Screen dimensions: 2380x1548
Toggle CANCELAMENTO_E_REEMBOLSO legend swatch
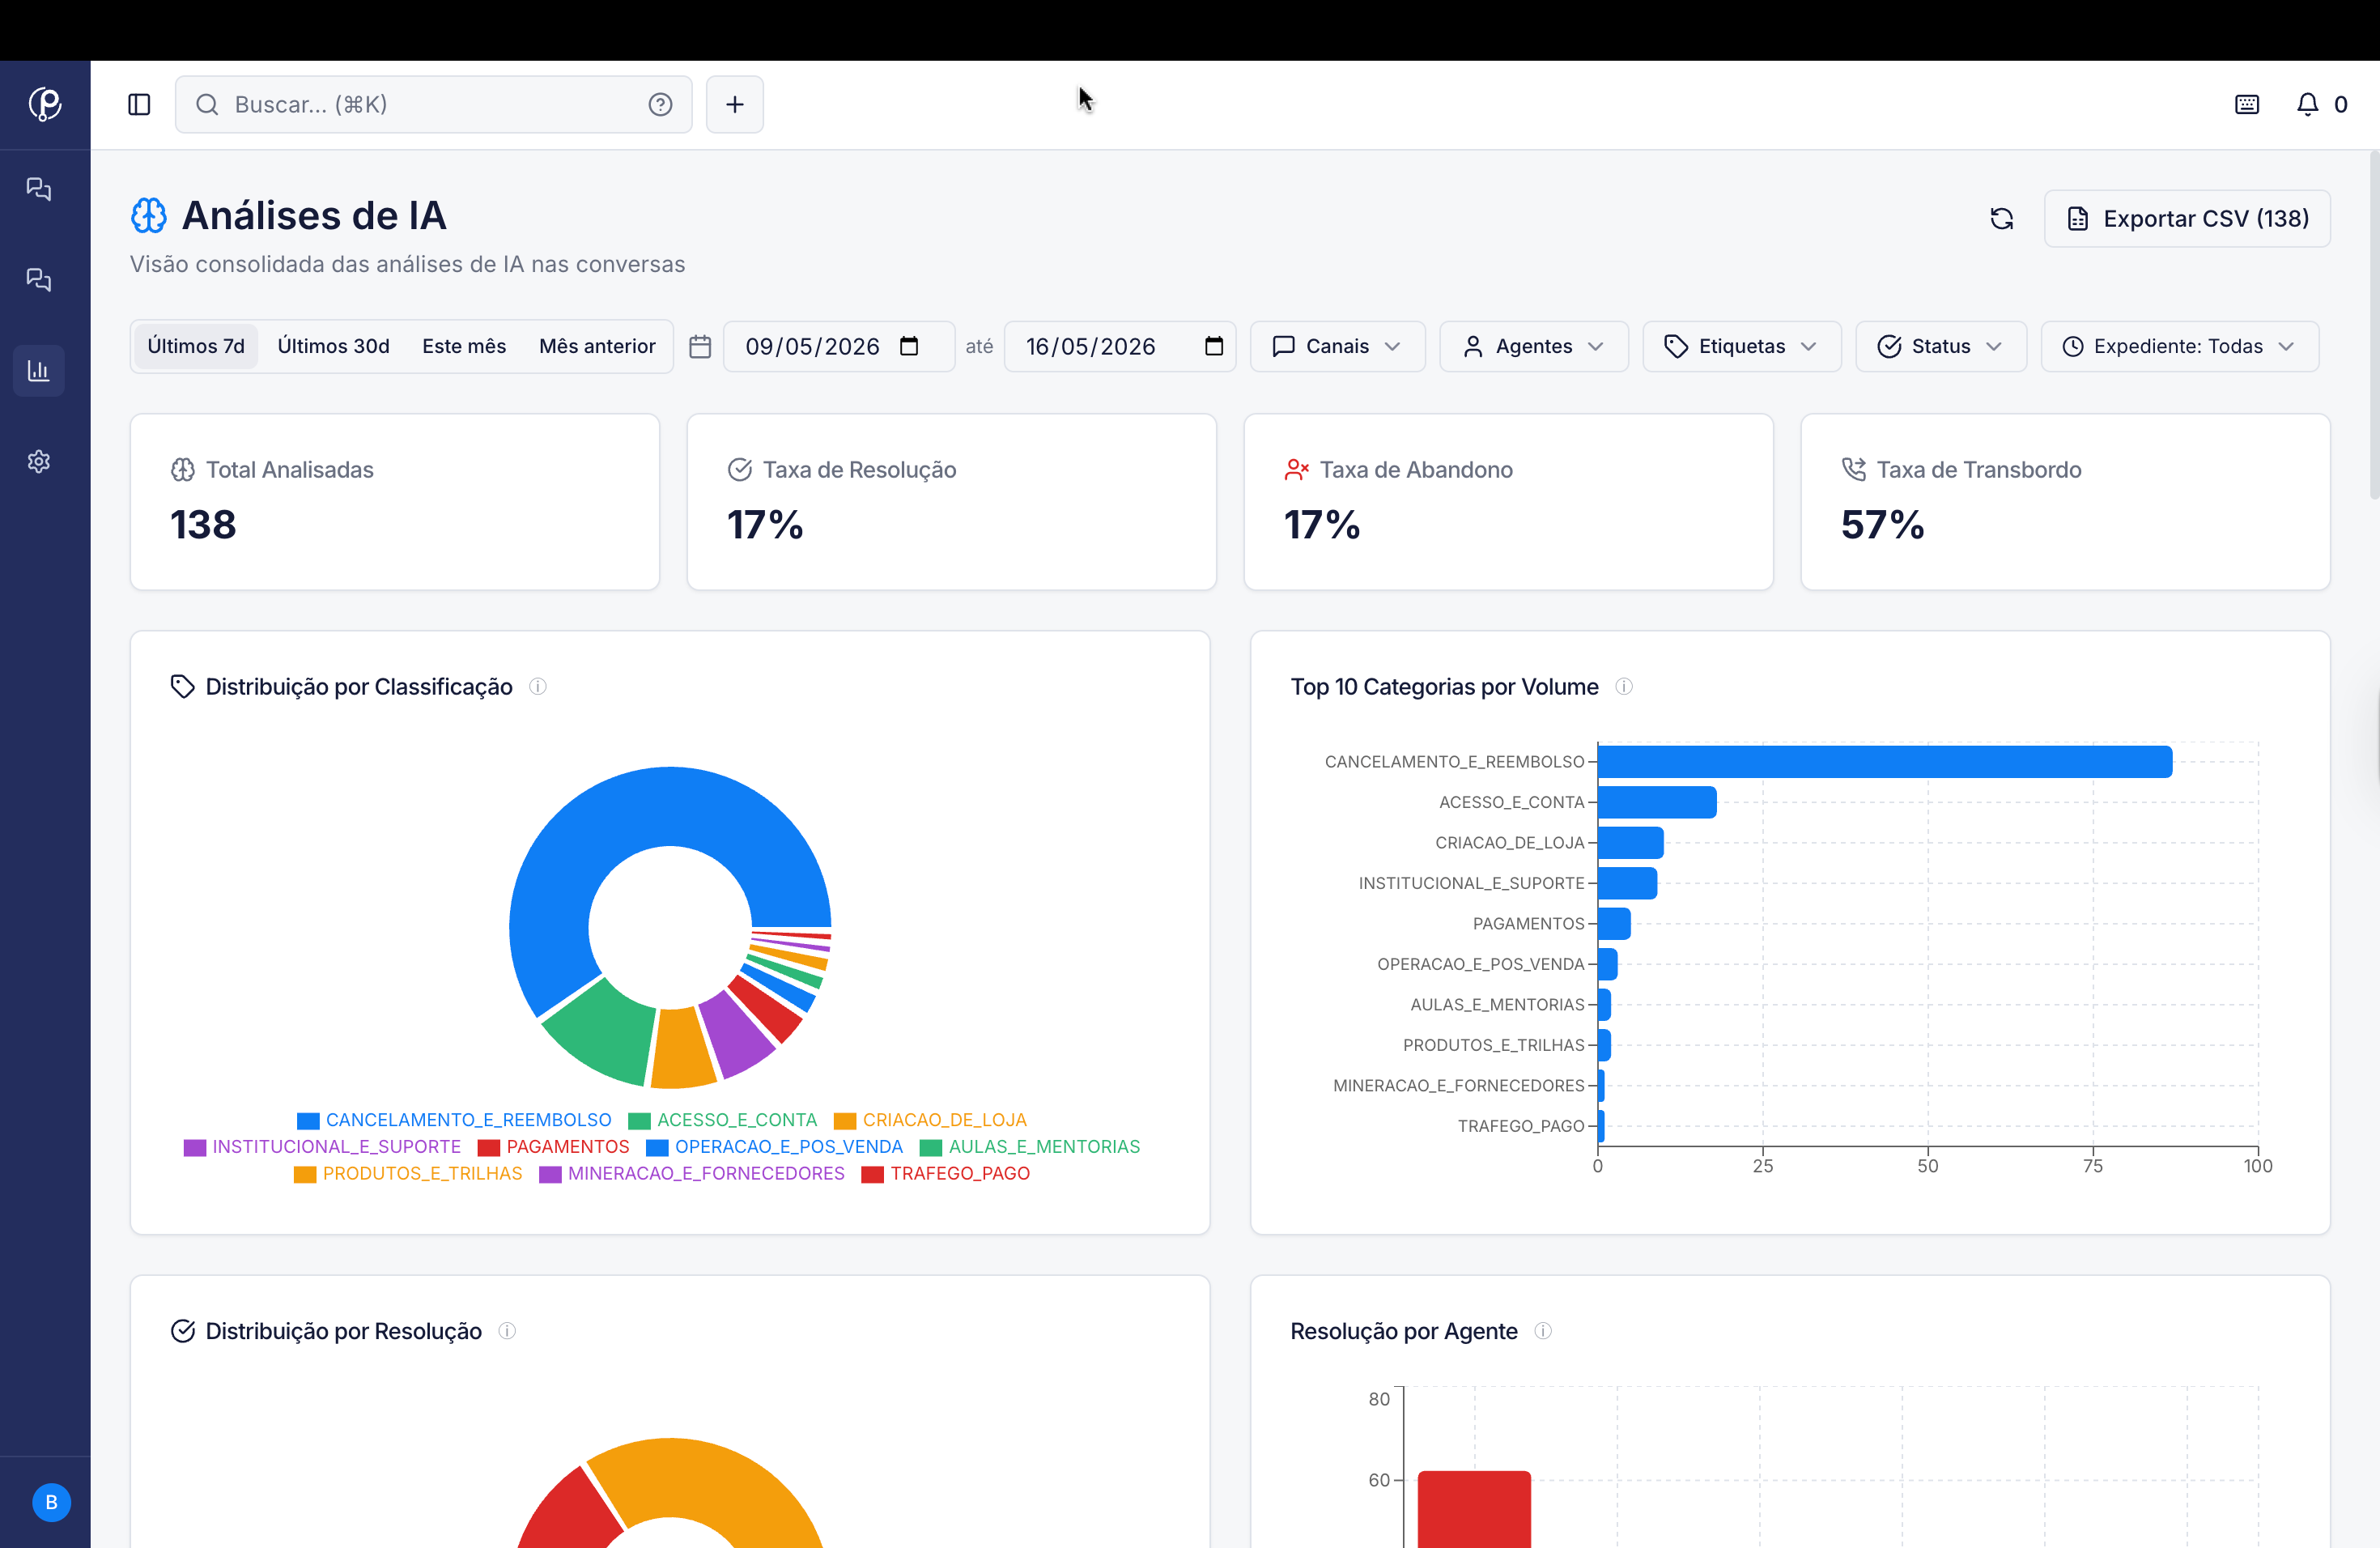pos(308,1120)
